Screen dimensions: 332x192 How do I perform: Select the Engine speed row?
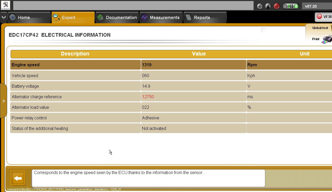171,65
